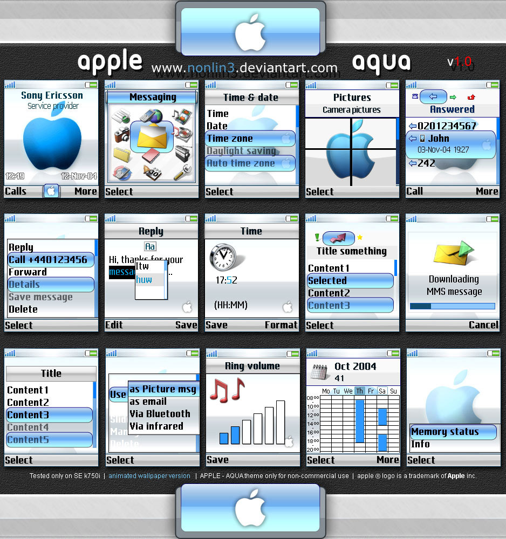Open the turntable Media player icon

pyautogui.click(x=183, y=133)
